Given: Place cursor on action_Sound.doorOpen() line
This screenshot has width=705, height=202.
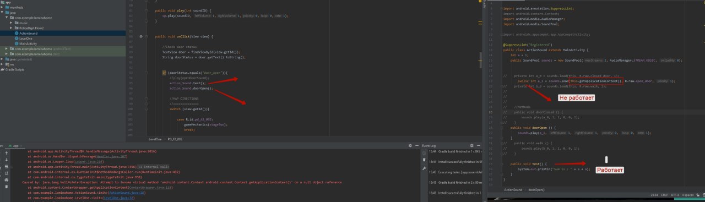Looking at the screenshot, I should click(191, 88).
